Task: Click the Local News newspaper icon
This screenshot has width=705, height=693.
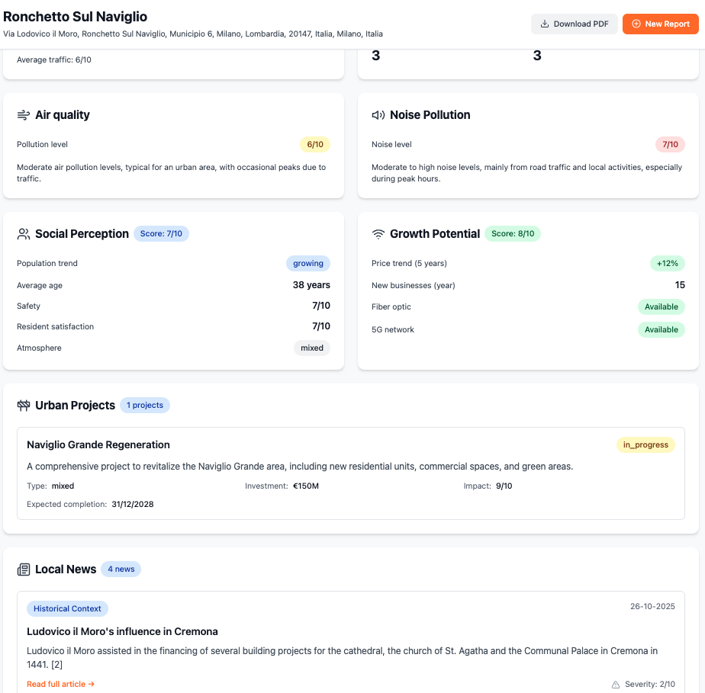Action: [24, 569]
